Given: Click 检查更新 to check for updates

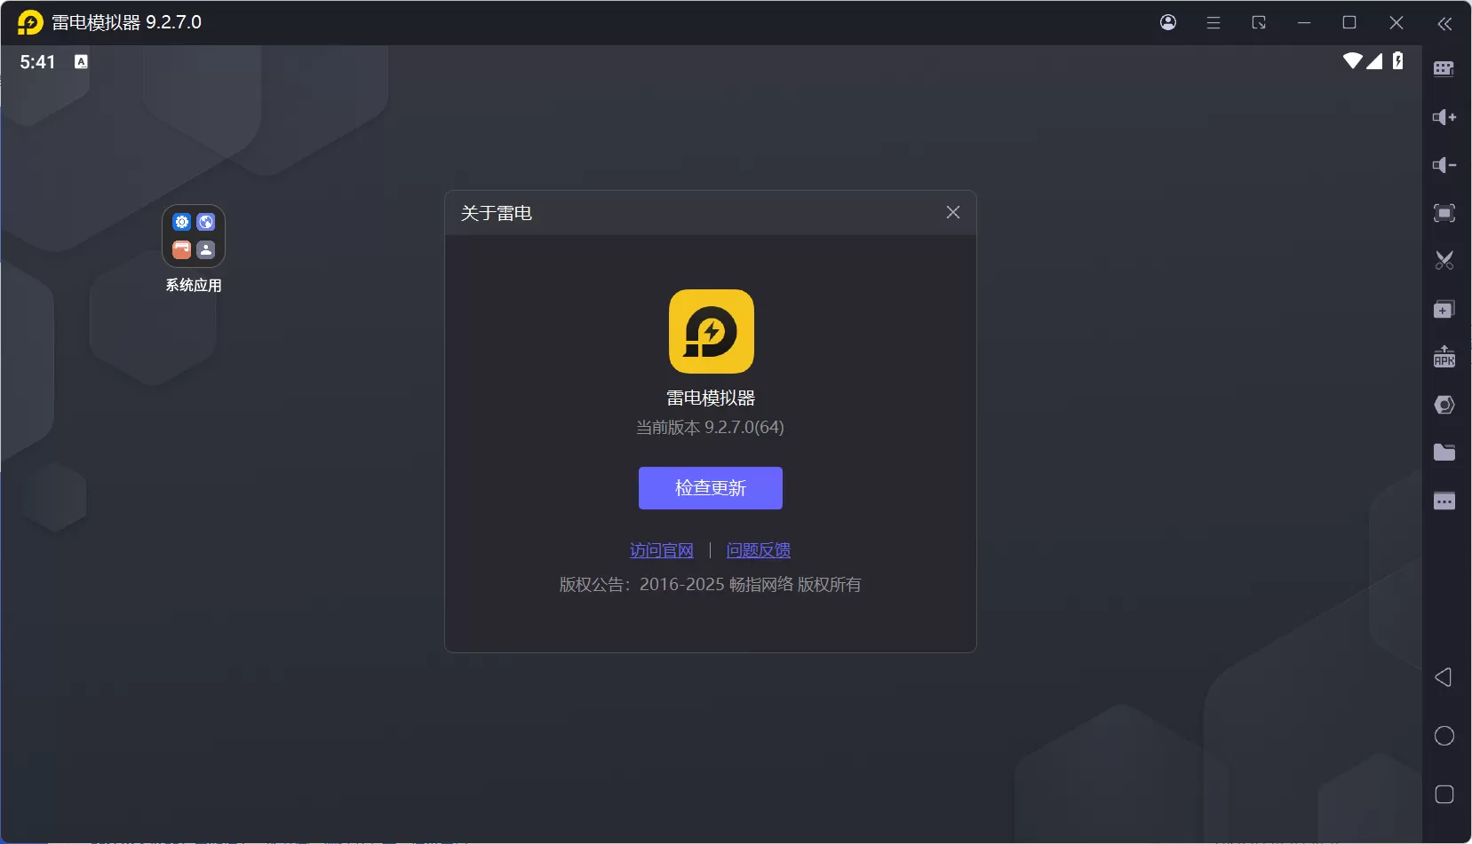Looking at the screenshot, I should (711, 487).
